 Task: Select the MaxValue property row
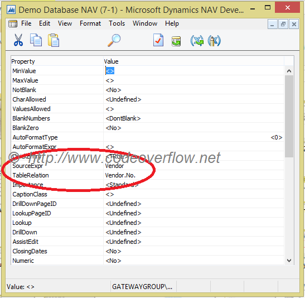click(x=147, y=80)
